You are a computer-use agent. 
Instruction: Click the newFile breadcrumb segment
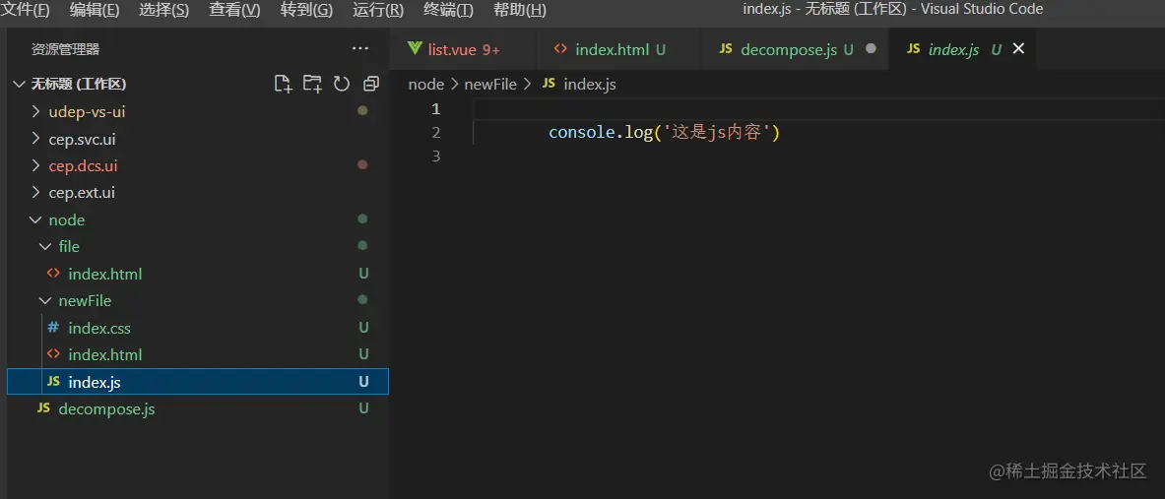(x=490, y=85)
